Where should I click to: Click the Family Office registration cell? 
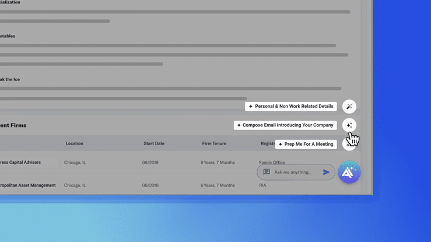(x=272, y=163)
